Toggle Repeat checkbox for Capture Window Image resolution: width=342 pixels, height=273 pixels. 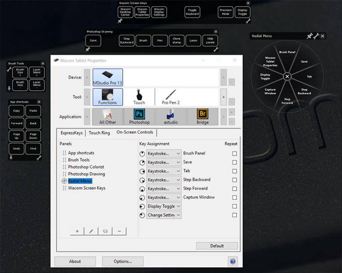pos(235,197)
